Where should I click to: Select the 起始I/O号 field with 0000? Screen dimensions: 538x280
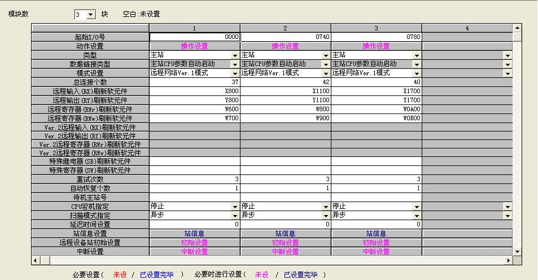194,37
